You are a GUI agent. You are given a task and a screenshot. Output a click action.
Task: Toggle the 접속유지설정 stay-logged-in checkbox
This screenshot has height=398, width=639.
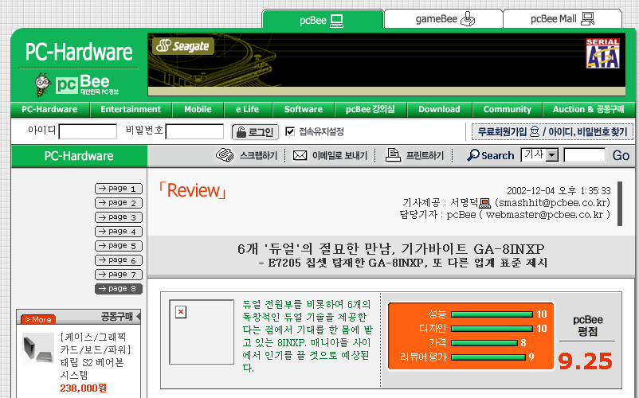(x=290, y=131)
